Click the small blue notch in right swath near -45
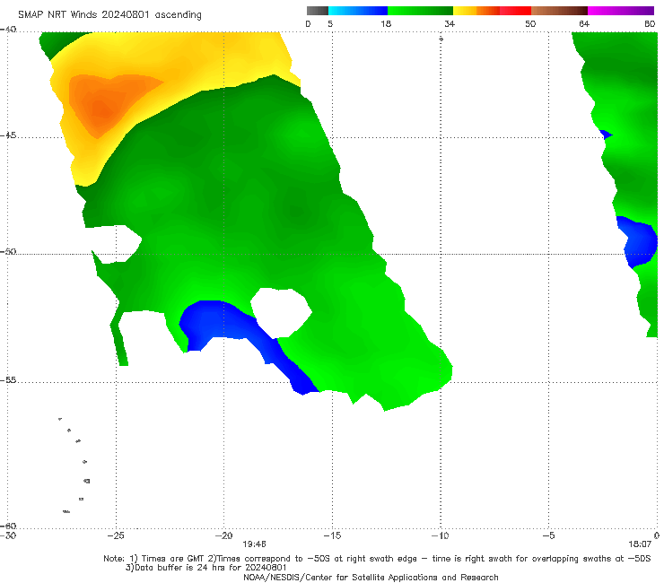Viewport: 664px width, 583px height. pyautogui.click(x=606, y=135)
